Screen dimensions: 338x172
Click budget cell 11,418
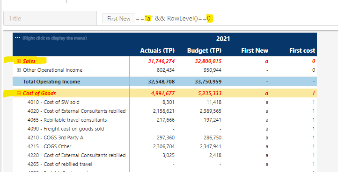point(214,102)
